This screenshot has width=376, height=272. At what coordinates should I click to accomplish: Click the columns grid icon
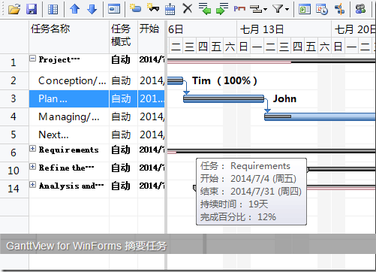(x=53, y=9)
